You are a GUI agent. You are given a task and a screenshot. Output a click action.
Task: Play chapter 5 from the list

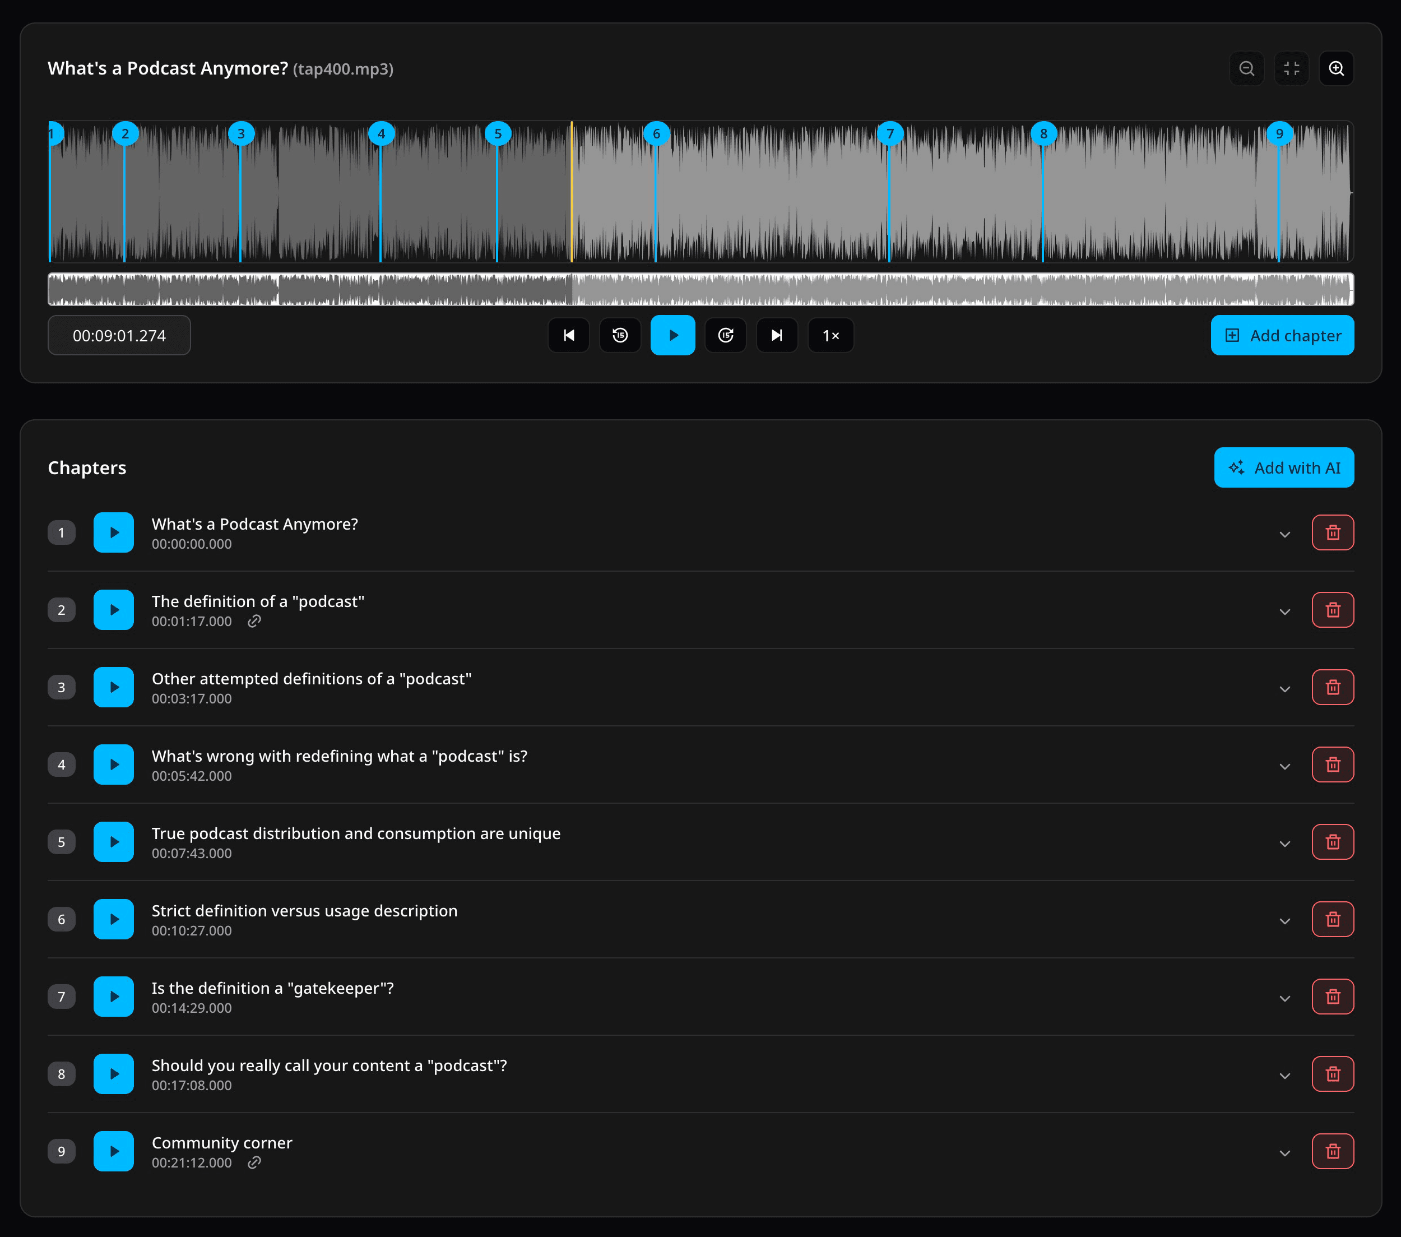(x=114, y=842)
